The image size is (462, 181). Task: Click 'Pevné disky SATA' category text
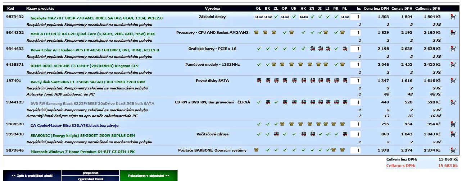[x=212, y=80]
